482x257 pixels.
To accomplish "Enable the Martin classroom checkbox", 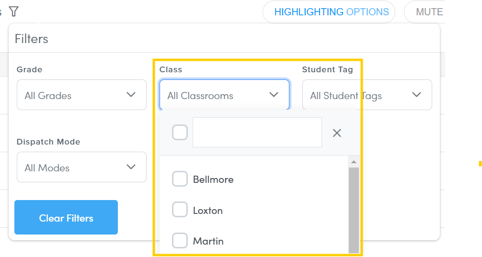I will (180, 240).
